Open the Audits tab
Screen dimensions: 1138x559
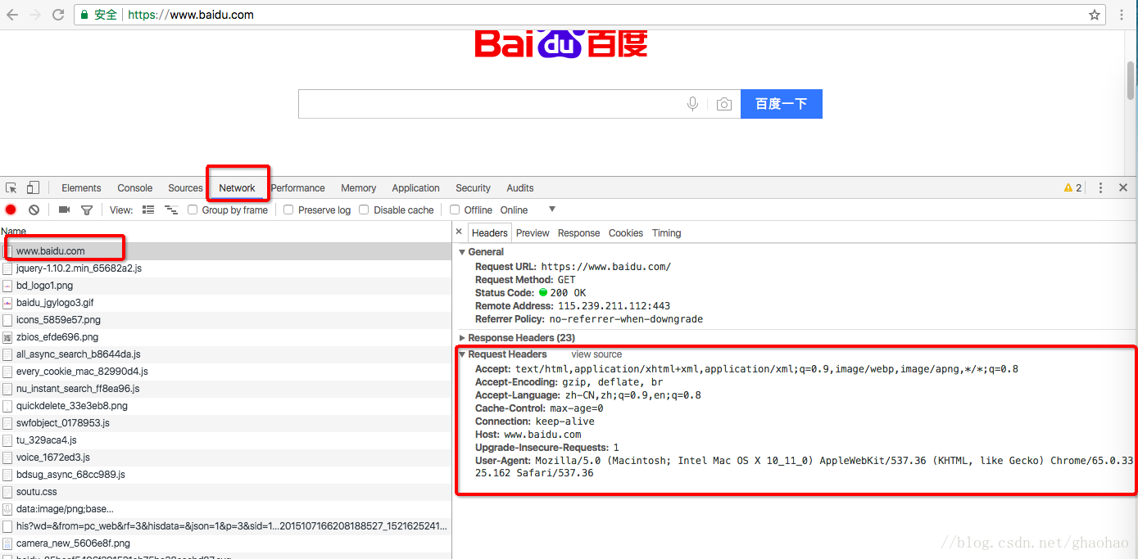click(520, 187)
